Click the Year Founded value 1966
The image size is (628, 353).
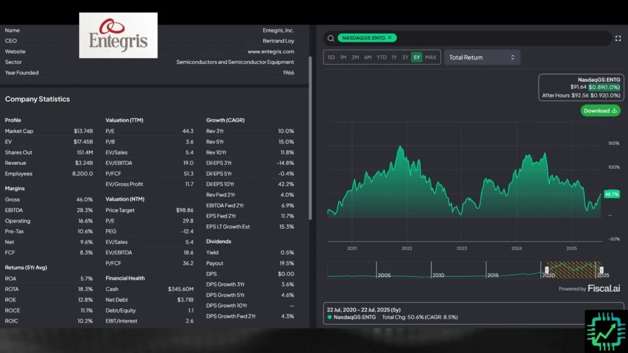click(288, 72)
